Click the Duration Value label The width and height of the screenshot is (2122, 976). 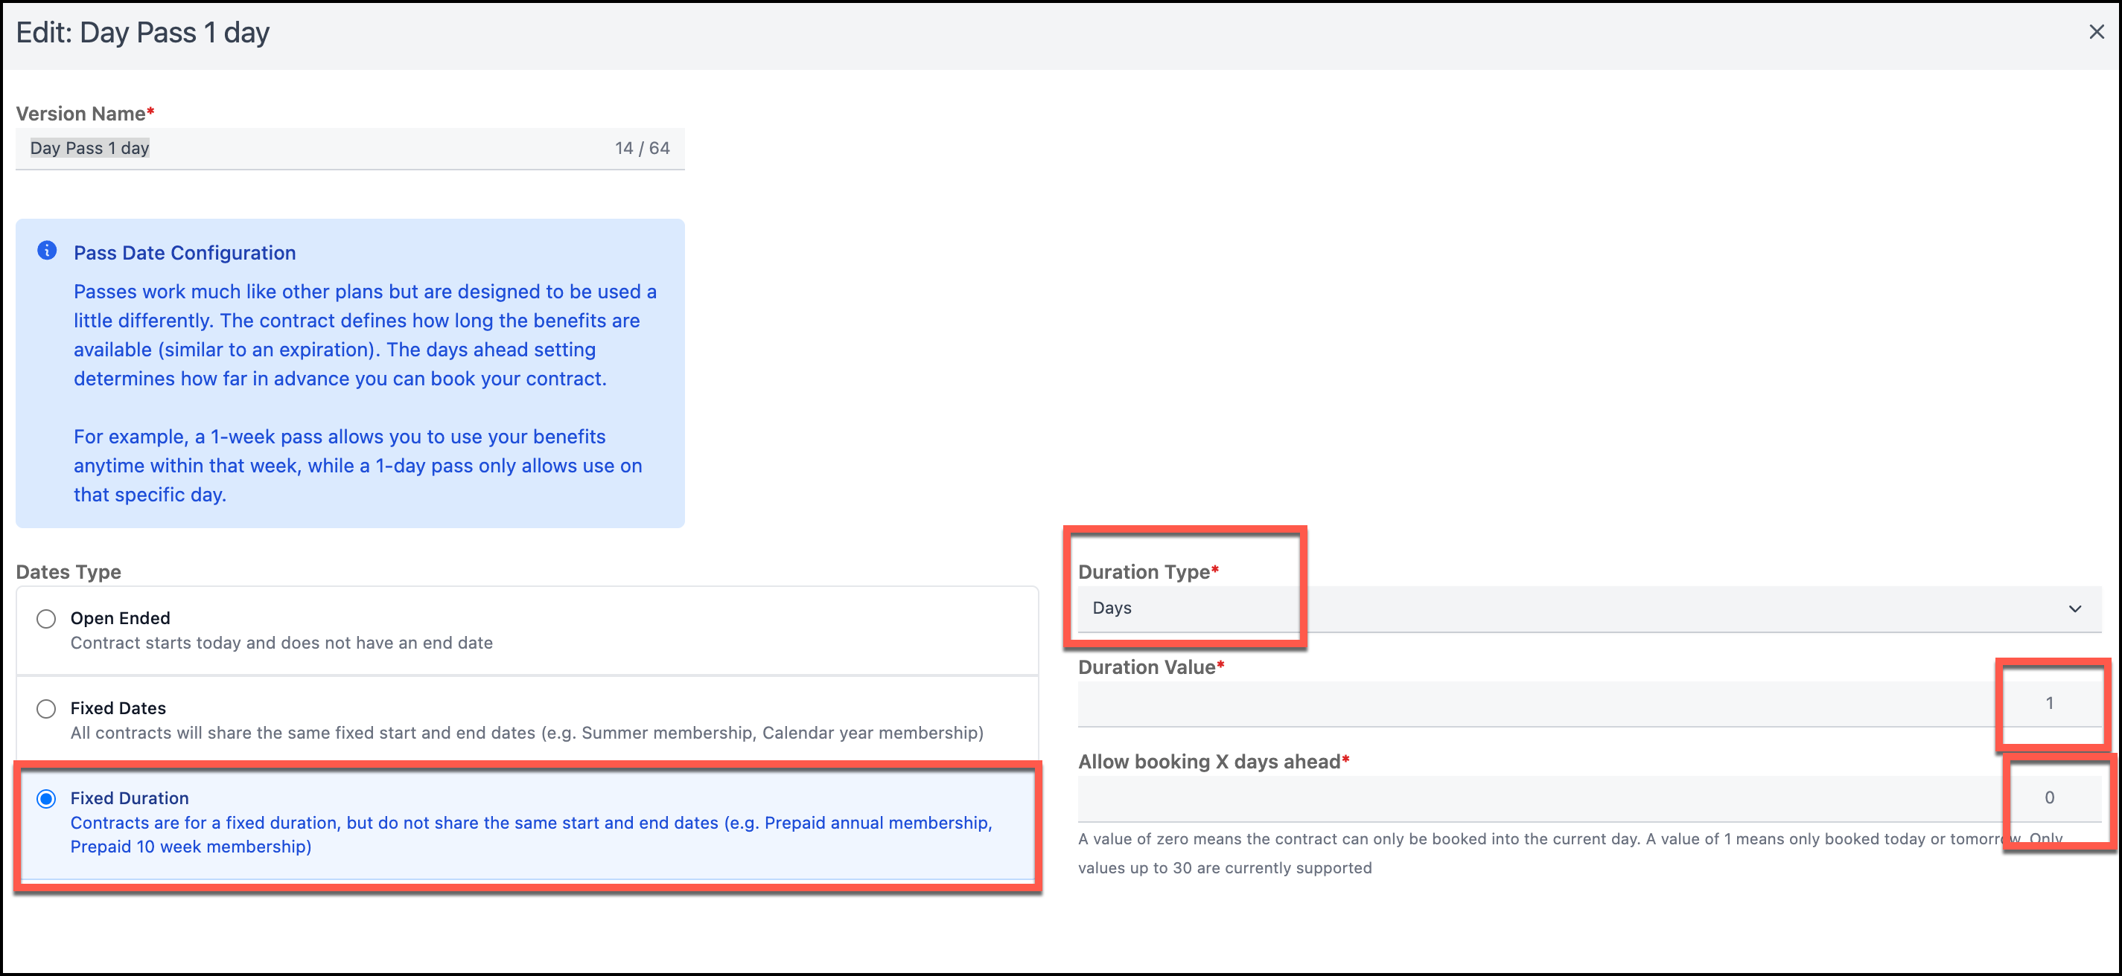(x=1146, y=667)
